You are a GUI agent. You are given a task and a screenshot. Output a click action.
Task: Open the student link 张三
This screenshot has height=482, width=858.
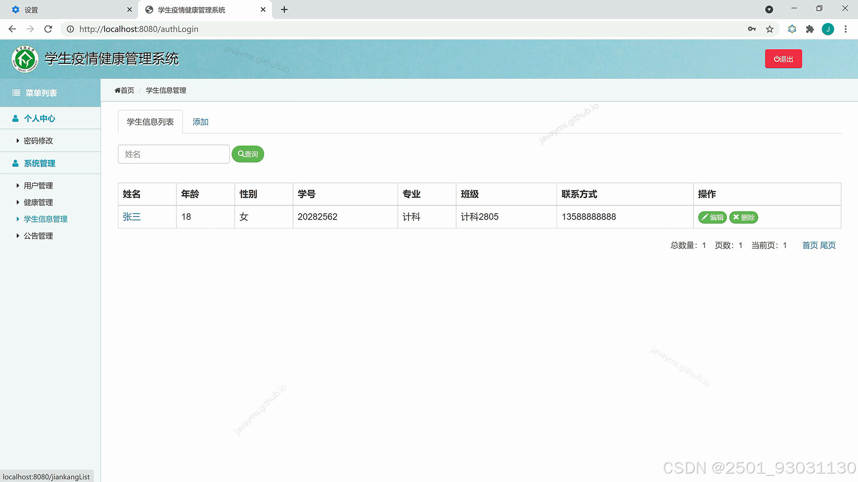click(x=131, y=217)
